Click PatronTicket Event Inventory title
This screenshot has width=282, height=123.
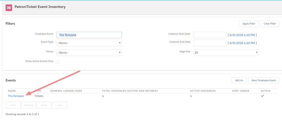point(40,7)
